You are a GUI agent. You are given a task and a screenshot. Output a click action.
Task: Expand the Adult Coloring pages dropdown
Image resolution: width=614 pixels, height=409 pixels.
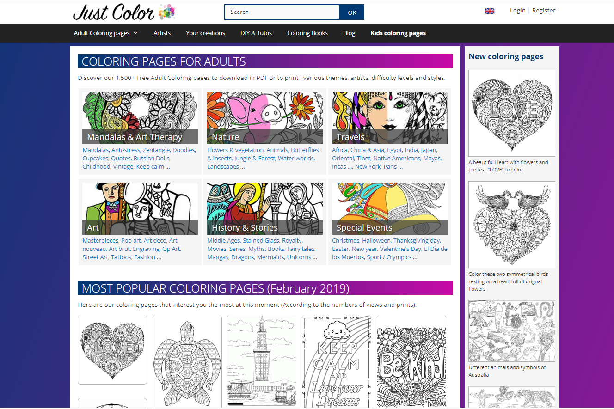(106, 33)
